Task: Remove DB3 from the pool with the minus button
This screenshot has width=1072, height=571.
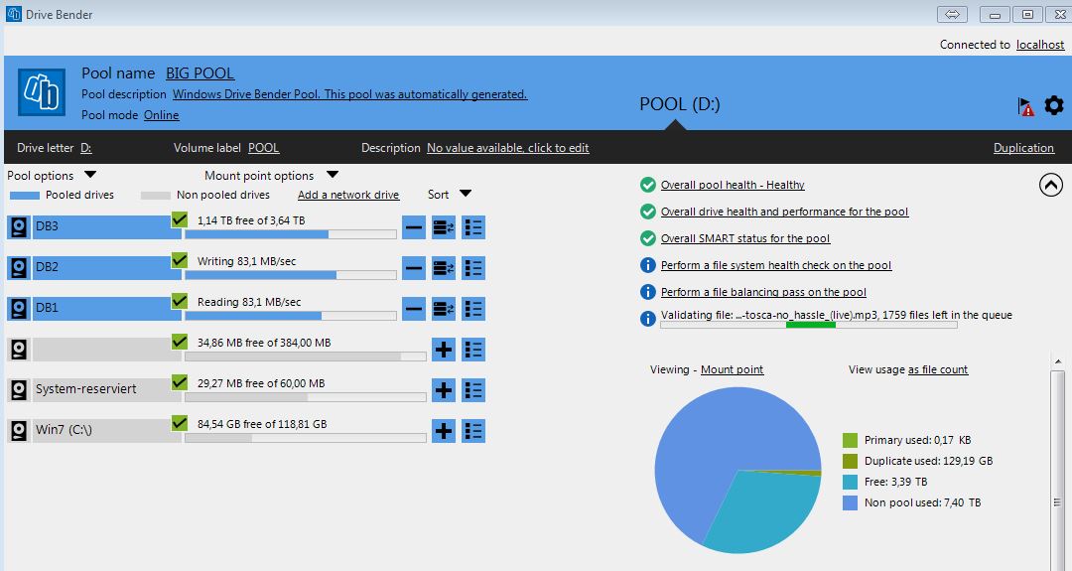Action: point(414,227)
